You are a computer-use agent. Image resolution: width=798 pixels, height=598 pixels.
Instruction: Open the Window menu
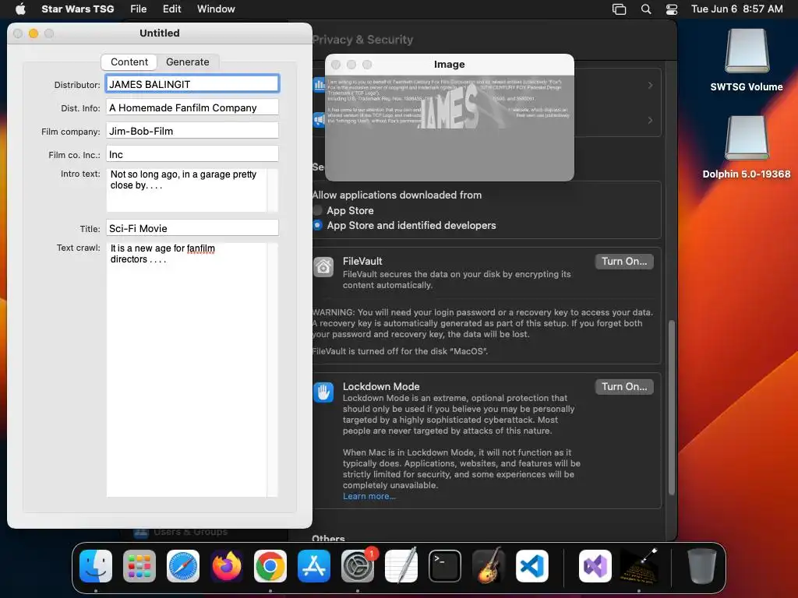[x=216, y=9]
